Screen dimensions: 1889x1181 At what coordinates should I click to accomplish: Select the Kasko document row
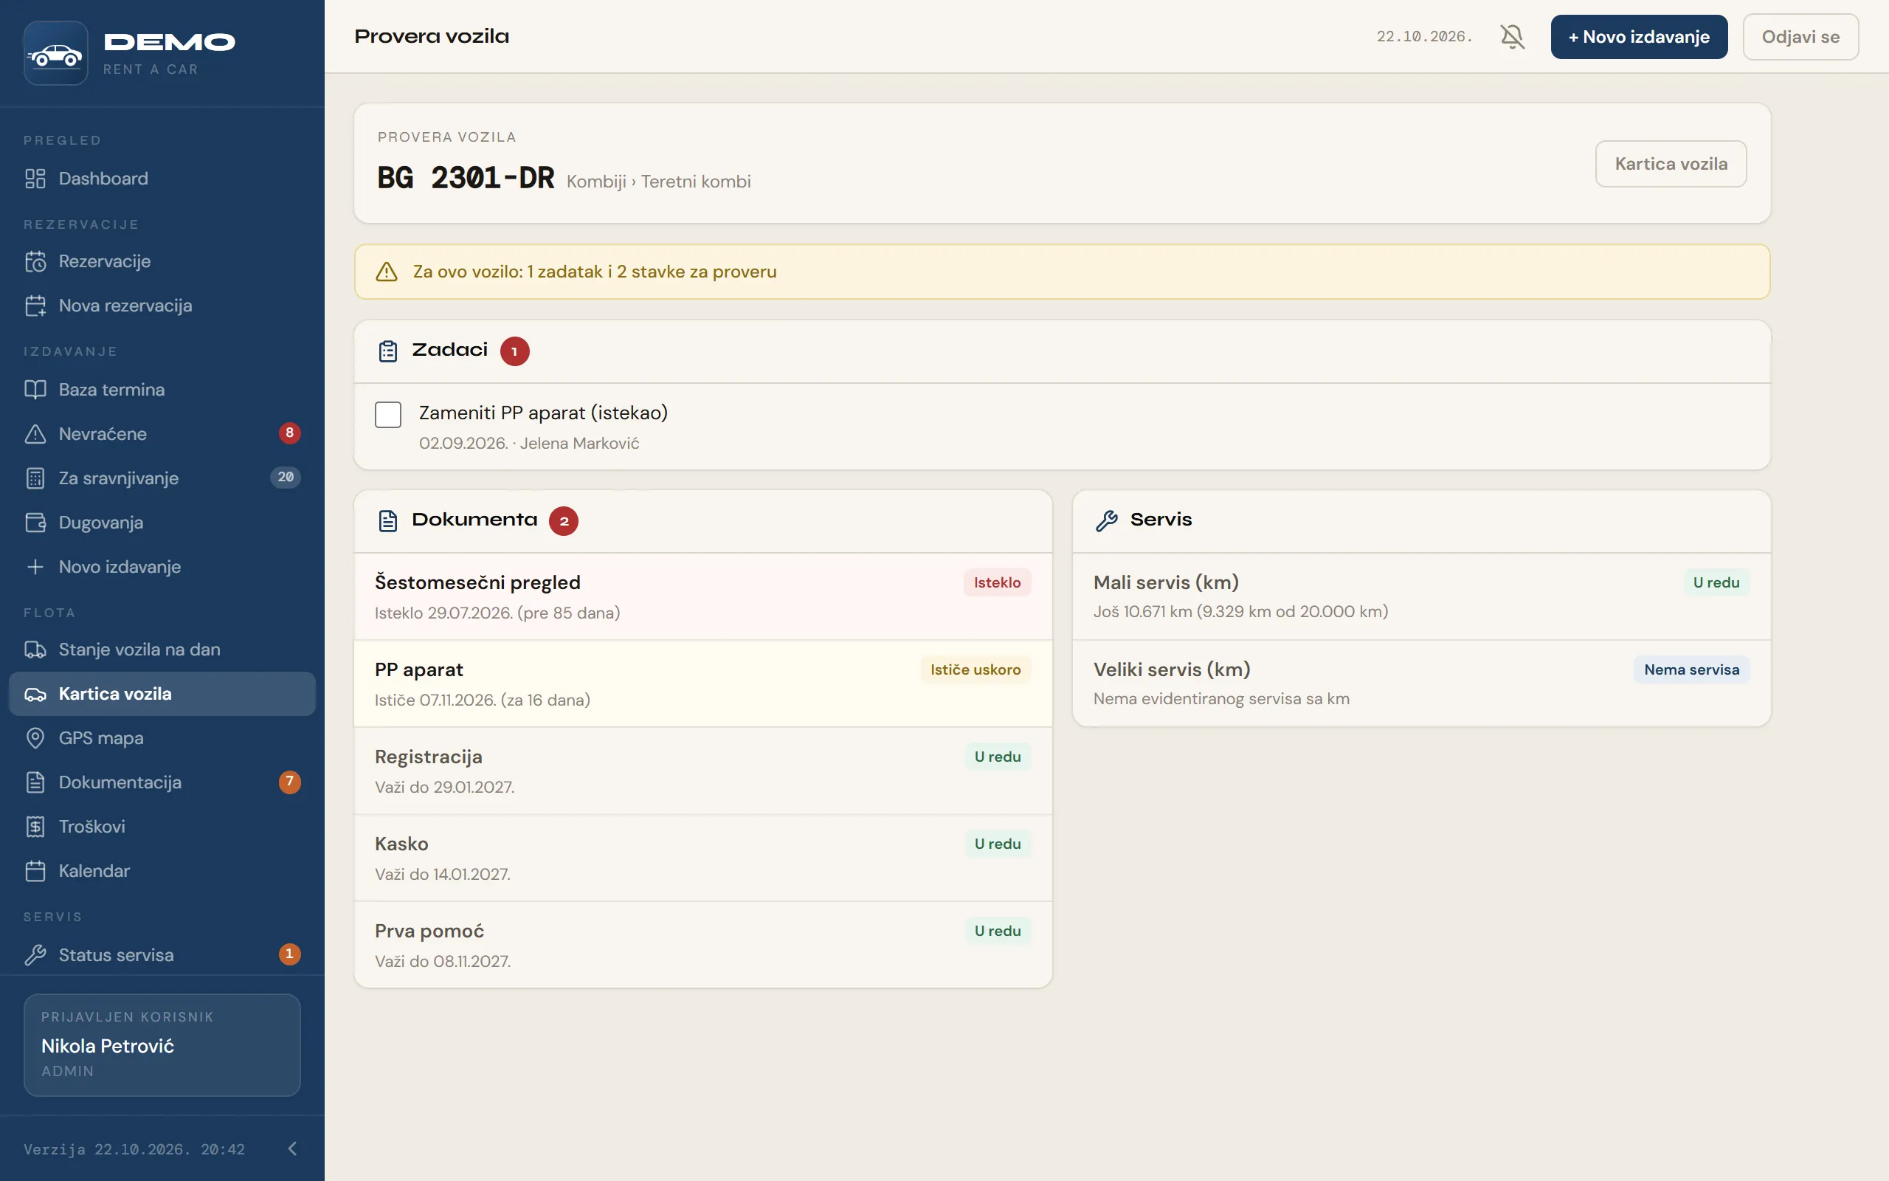pos(702,858)
